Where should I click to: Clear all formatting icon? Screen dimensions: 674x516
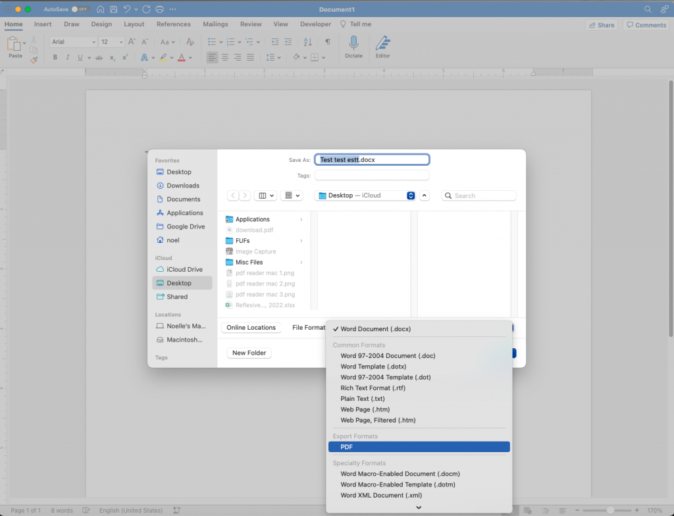coord(190,41)
